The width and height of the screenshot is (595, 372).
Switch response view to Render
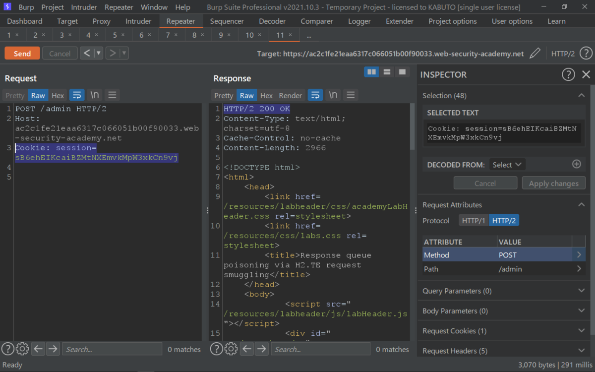coord(291,95)
